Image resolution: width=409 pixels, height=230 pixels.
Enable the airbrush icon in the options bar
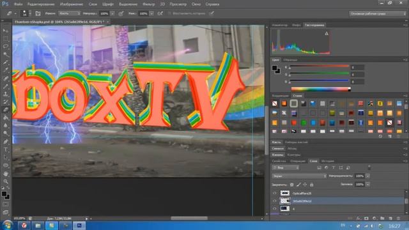[160, 13]
